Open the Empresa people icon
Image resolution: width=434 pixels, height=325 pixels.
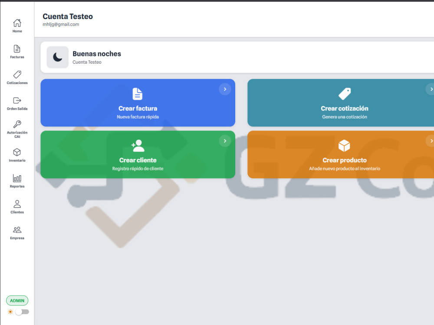point(17,230)
